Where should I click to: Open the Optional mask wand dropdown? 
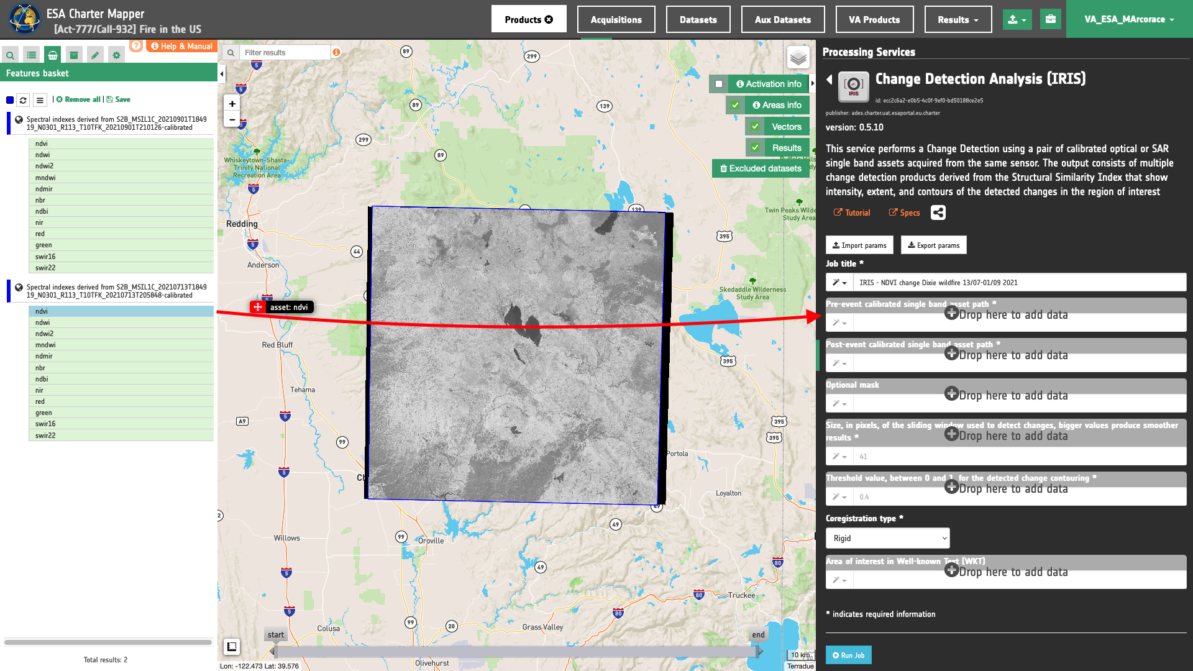839,404
